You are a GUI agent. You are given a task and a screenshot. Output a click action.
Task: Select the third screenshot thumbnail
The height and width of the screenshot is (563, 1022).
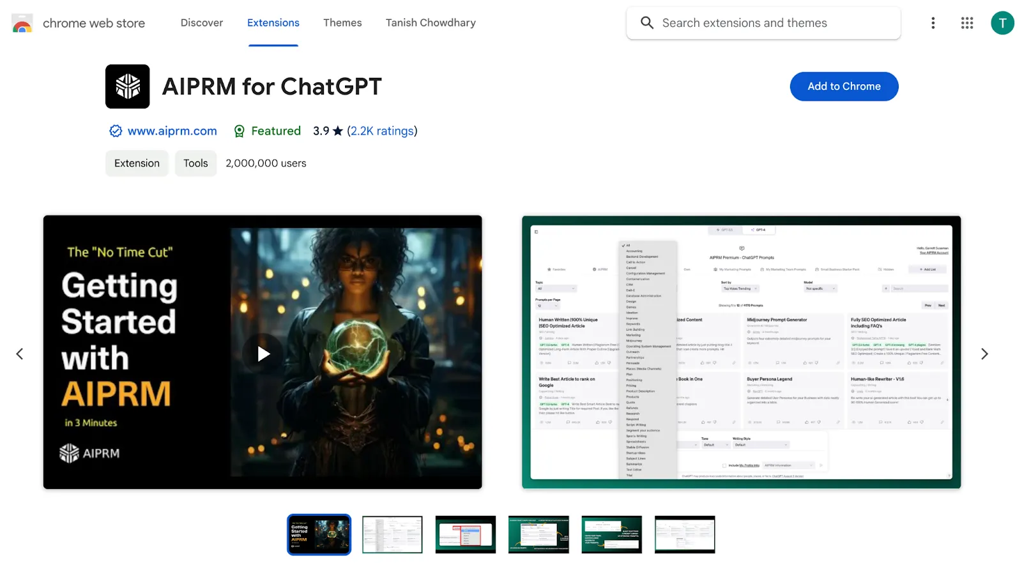pyautogui.click(x=466, y=535)
